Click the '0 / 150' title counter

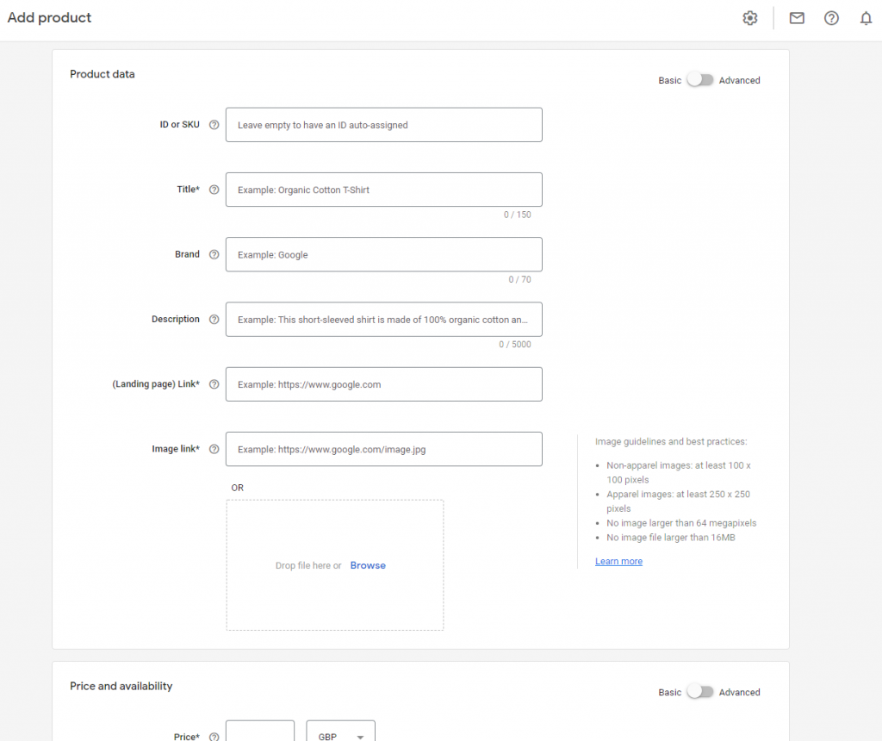[517, 215]
